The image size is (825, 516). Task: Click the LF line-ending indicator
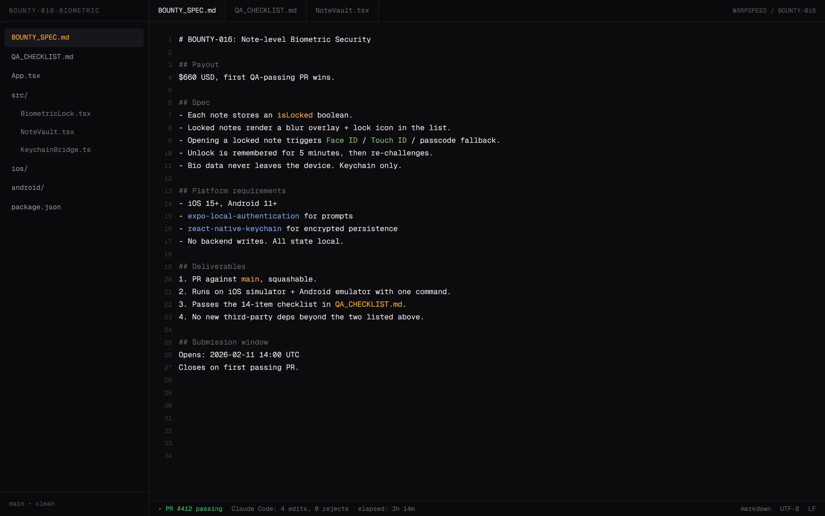[813, 509]
